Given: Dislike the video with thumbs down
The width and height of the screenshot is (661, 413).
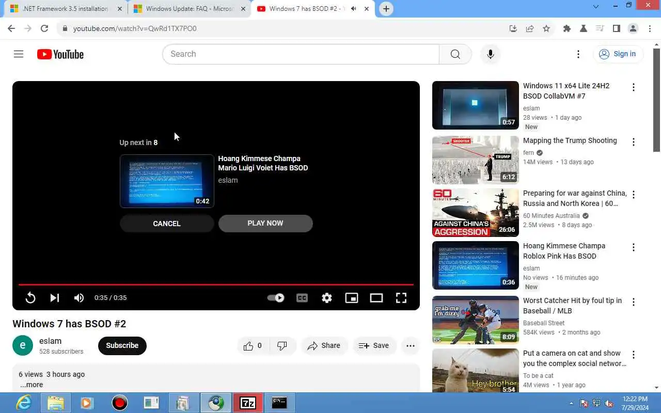Looking at the screenshot, I should [282, 346].
